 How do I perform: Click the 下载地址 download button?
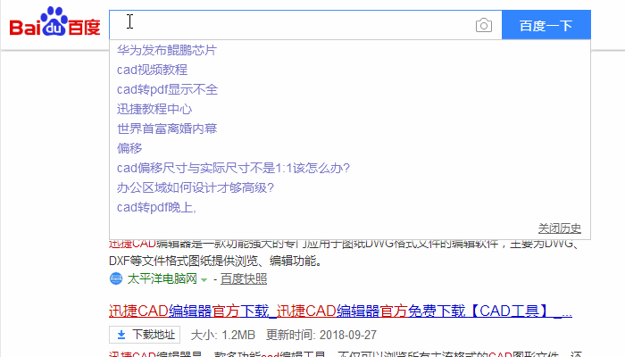(145, 335)
